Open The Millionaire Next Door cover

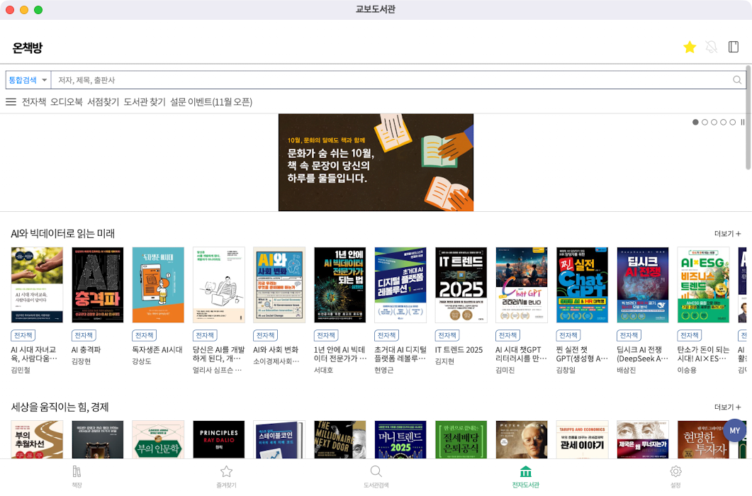click(x=339, y=439)
